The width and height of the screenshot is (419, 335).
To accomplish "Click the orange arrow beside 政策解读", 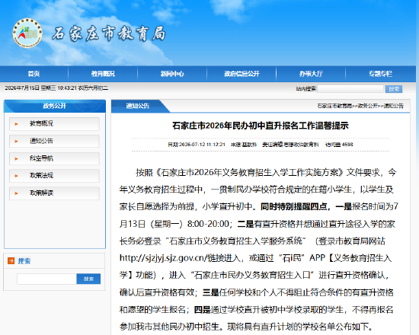I will (x=16, y=193).
